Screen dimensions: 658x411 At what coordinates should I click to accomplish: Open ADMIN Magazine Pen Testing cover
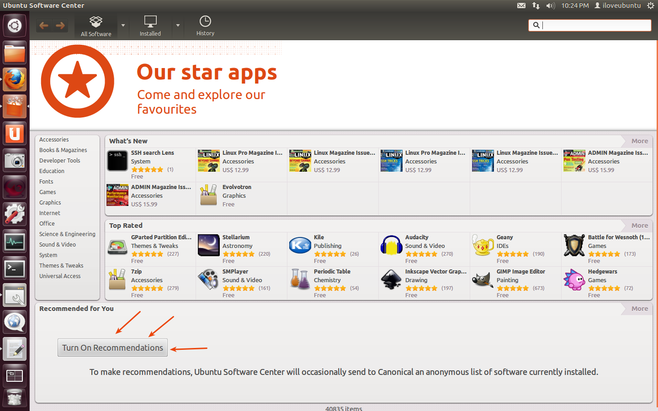point(574,161)
